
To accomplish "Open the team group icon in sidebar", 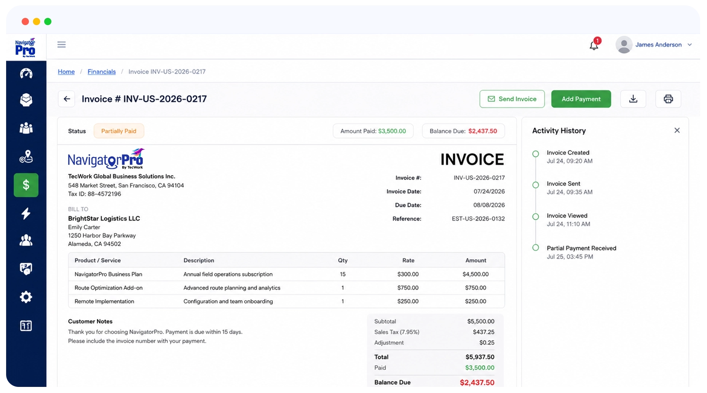I will pyautogui.click(x=26, y=128).
